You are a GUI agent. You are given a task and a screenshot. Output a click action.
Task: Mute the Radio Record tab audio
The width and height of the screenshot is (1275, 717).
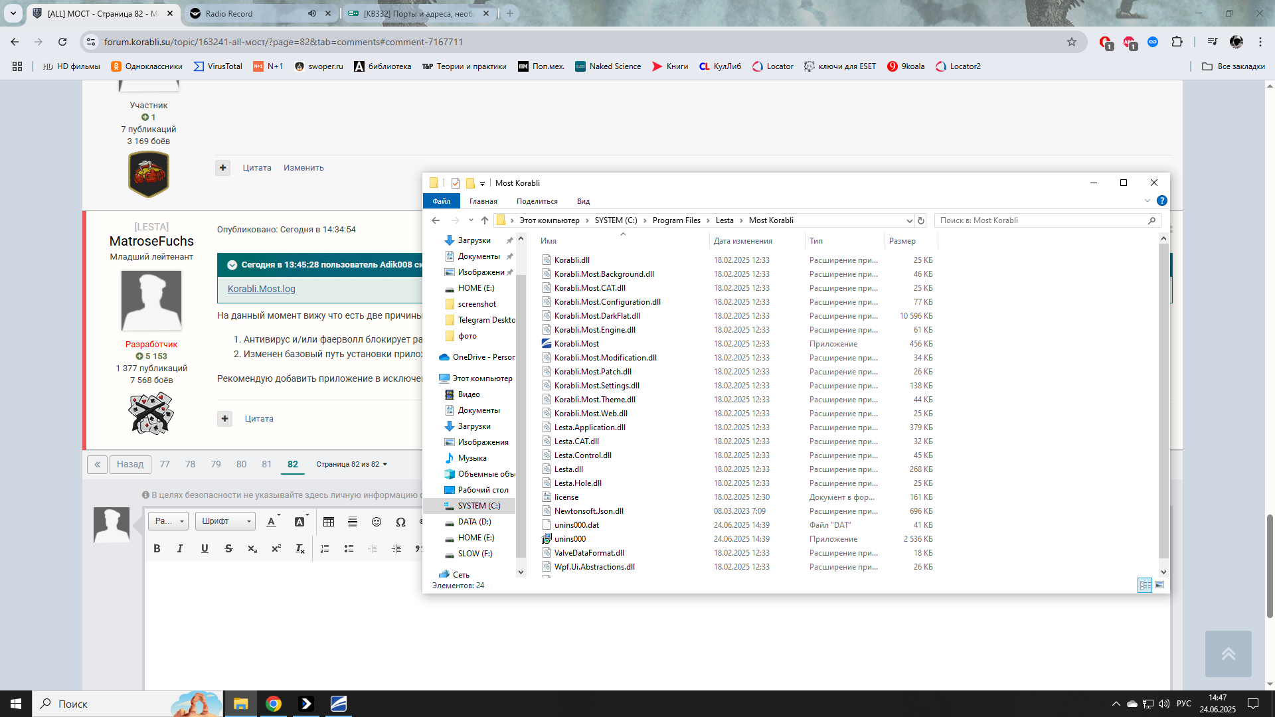[312, 13]
